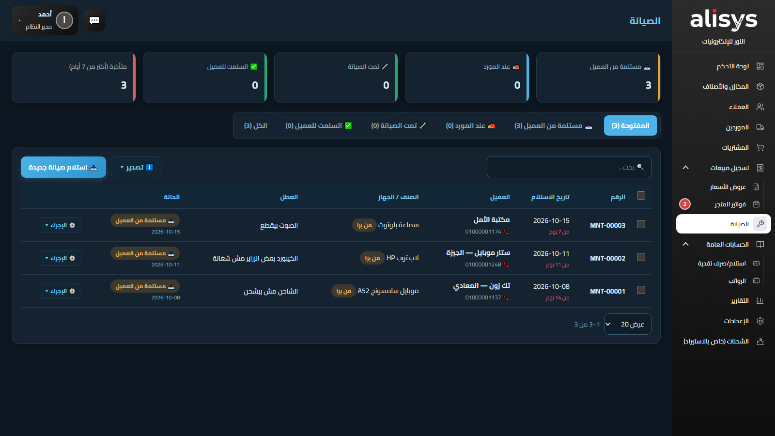This screenshot has width=775, height=436.
Task: Click the dashboard icon in sidebar
Action: (x=760, y=66)
